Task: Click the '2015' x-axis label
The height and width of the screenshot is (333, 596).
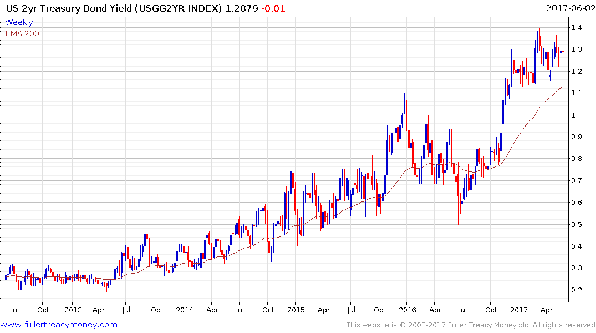Action: click(x=296, y=310)
